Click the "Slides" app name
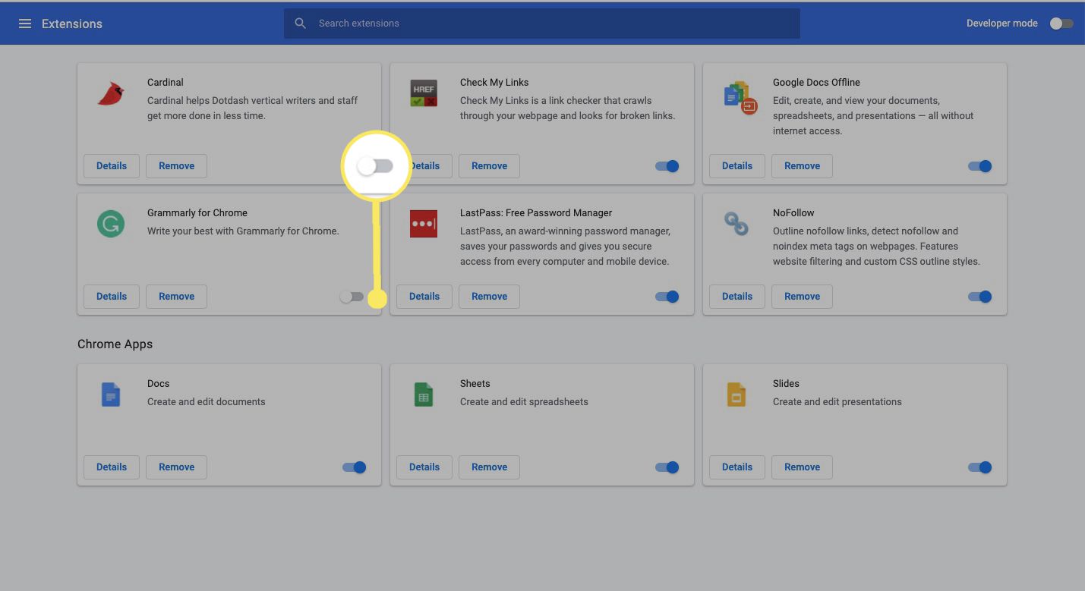 tap(786, 383)
